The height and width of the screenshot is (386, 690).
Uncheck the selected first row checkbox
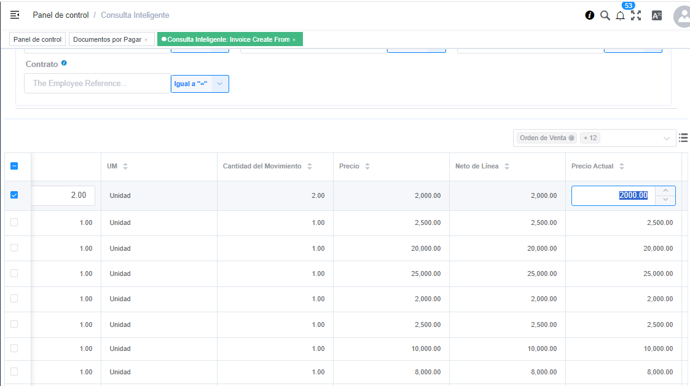[x=14, y=195]
